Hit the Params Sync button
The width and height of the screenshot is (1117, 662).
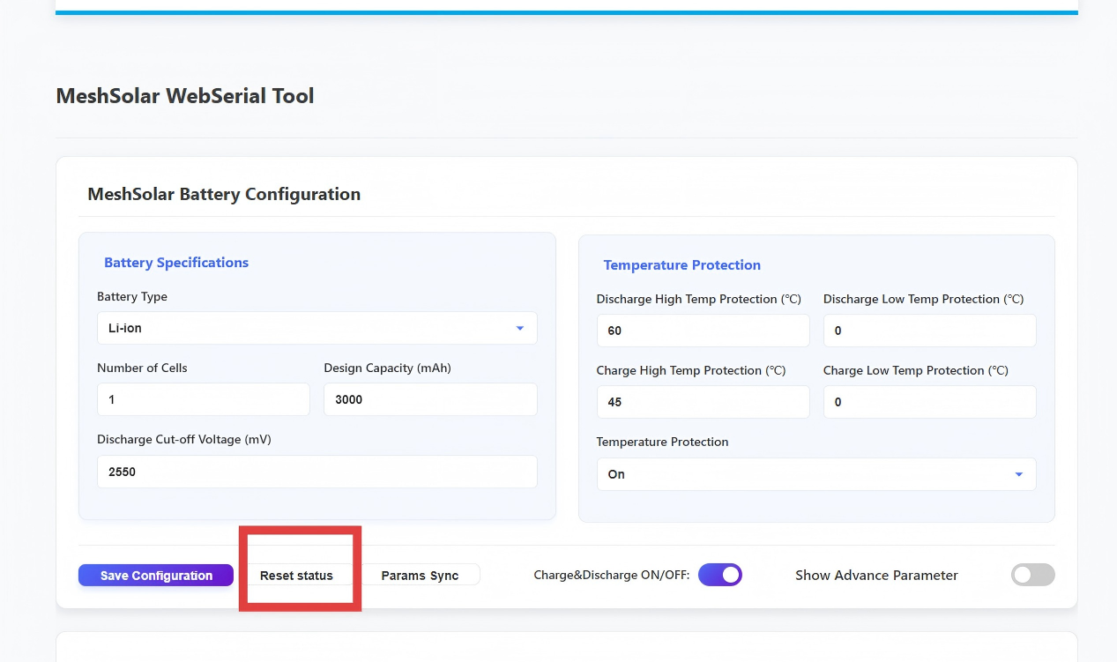420,576
